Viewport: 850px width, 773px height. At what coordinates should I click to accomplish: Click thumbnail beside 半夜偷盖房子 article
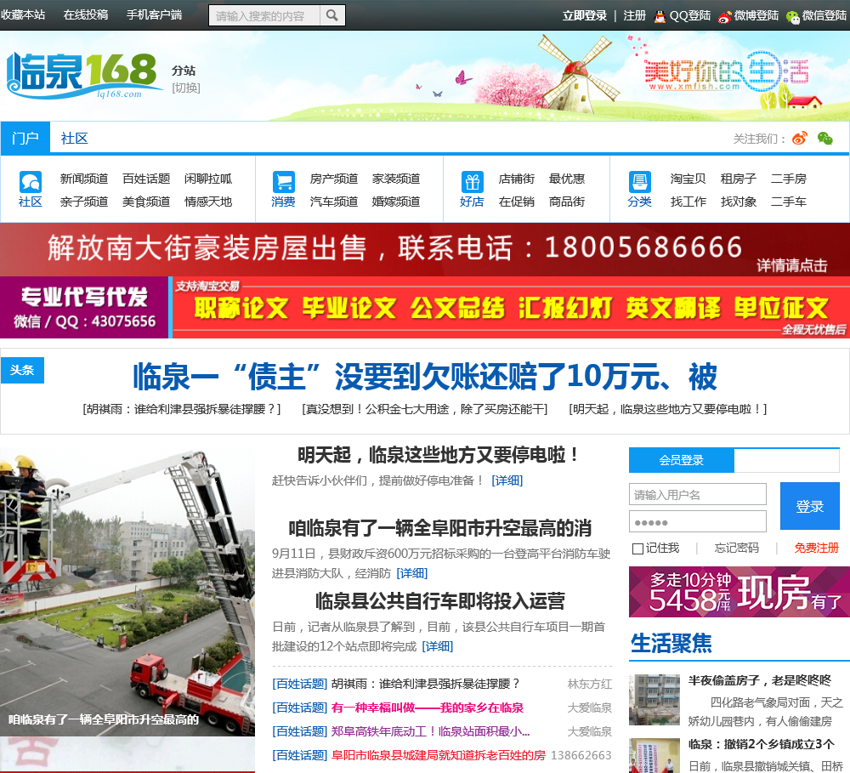click(x=654, y=700)
